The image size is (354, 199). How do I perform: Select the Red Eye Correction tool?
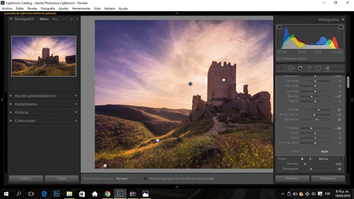[x=300, y=68]
